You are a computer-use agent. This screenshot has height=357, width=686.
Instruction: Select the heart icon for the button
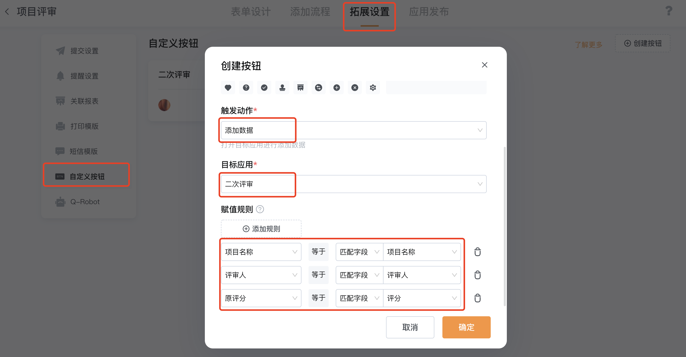point(228,87)
